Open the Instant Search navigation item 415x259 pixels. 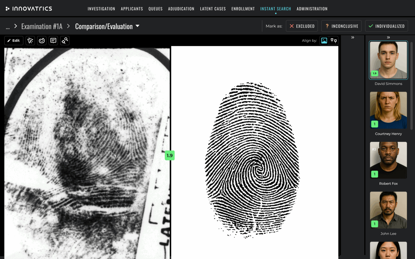click(x=276, y=9)
